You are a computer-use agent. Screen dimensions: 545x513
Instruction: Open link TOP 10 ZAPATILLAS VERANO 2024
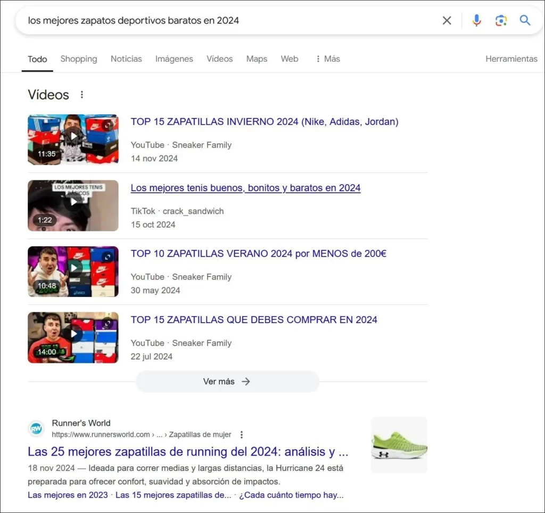point(259,253)
